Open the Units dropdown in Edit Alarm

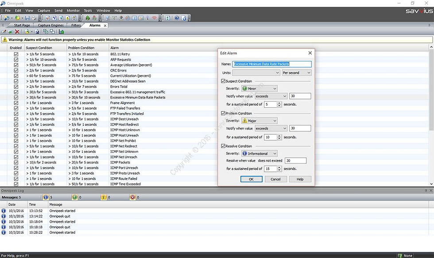tap(256, 72)
